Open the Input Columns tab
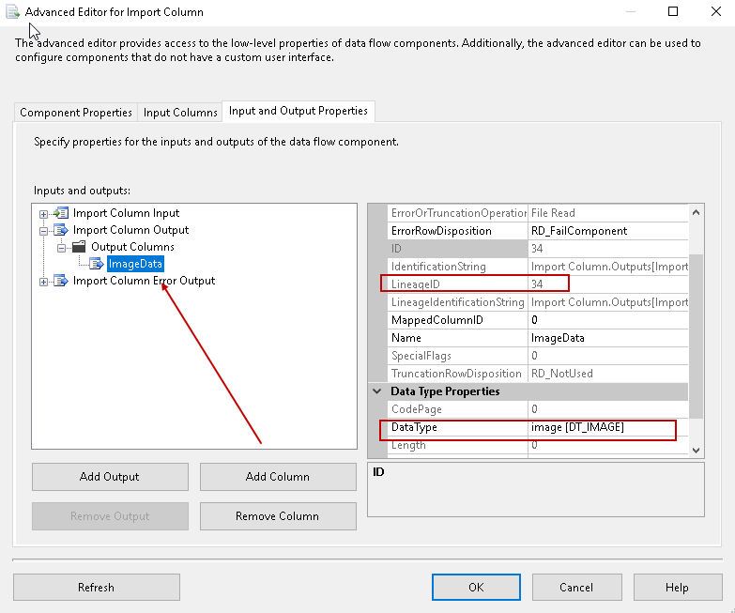The width and height of the screenshot is (735, 613). (180, 113)
